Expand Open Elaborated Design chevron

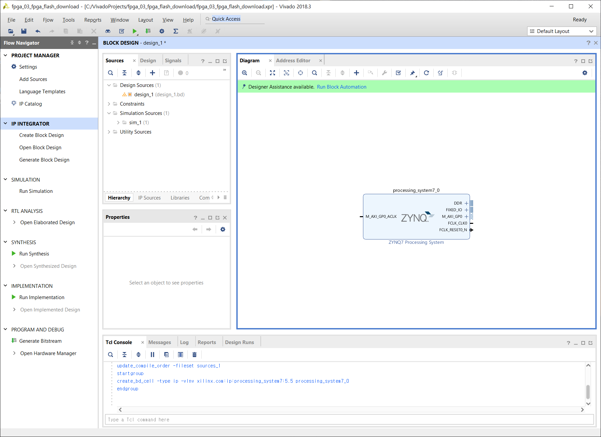pos(14,222)
